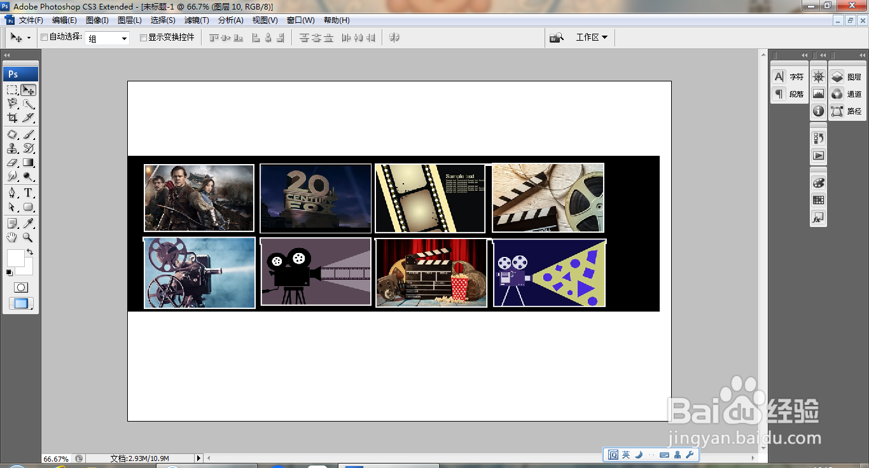Expand the status bar info arrow
869x468 pixels.
(198, 458)
